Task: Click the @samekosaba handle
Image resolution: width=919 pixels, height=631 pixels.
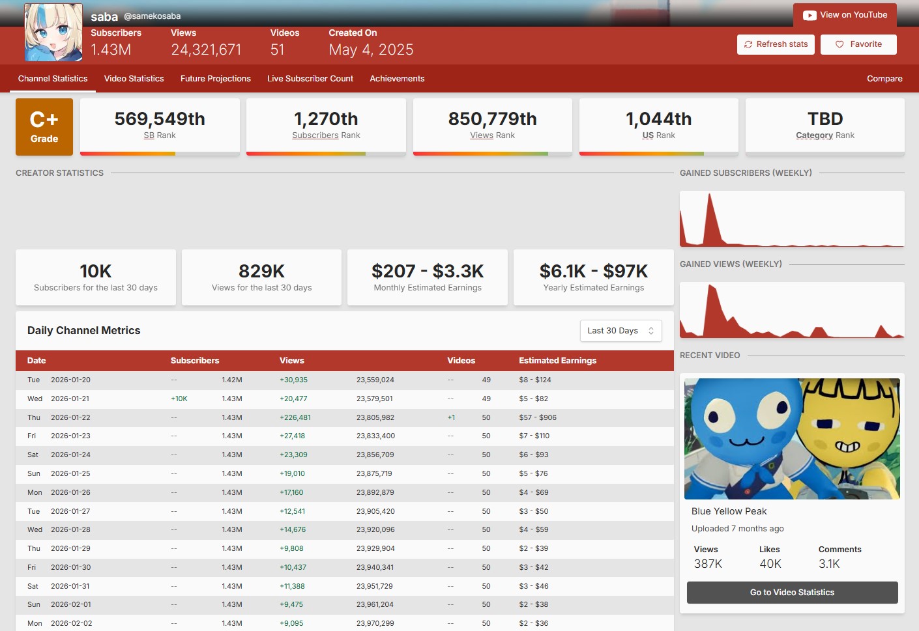Action: 153,16
